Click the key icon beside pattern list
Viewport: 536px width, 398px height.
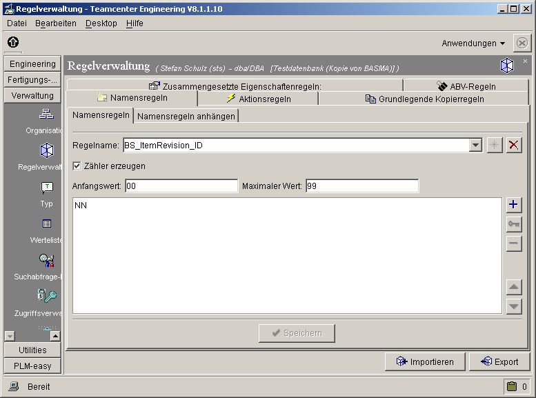513,224
